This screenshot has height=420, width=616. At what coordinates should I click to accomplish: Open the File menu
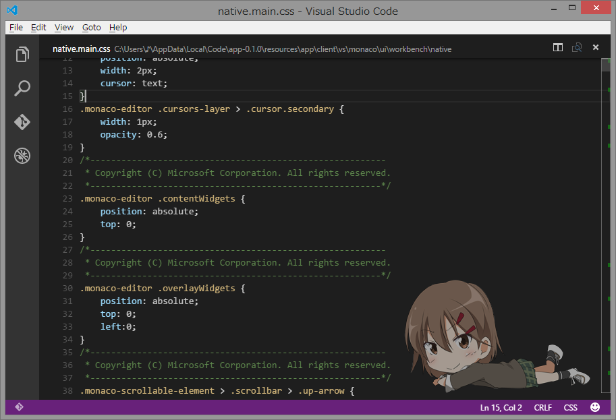16,28
